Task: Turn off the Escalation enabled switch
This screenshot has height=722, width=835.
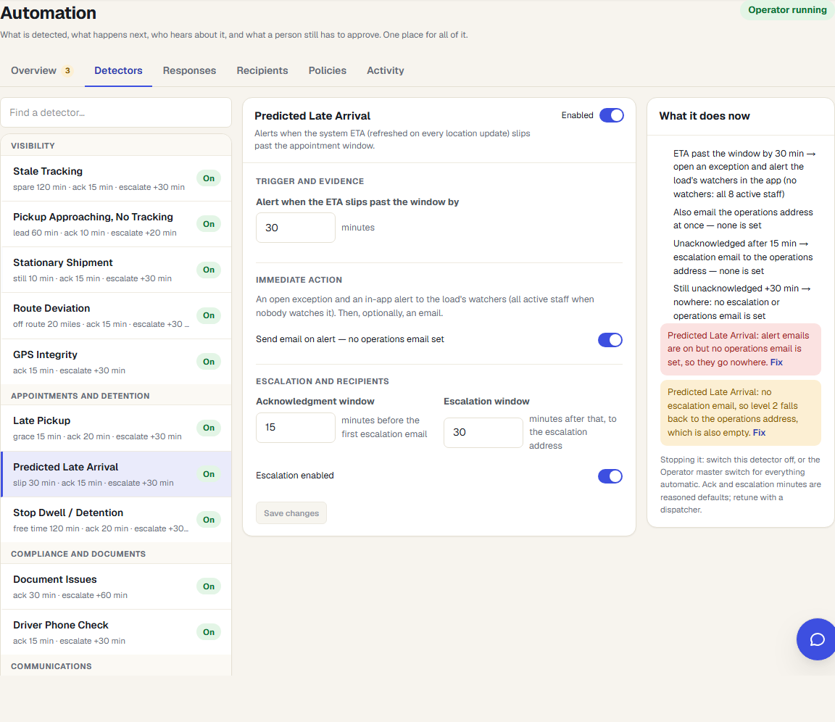Action: (x=610, y=476)
